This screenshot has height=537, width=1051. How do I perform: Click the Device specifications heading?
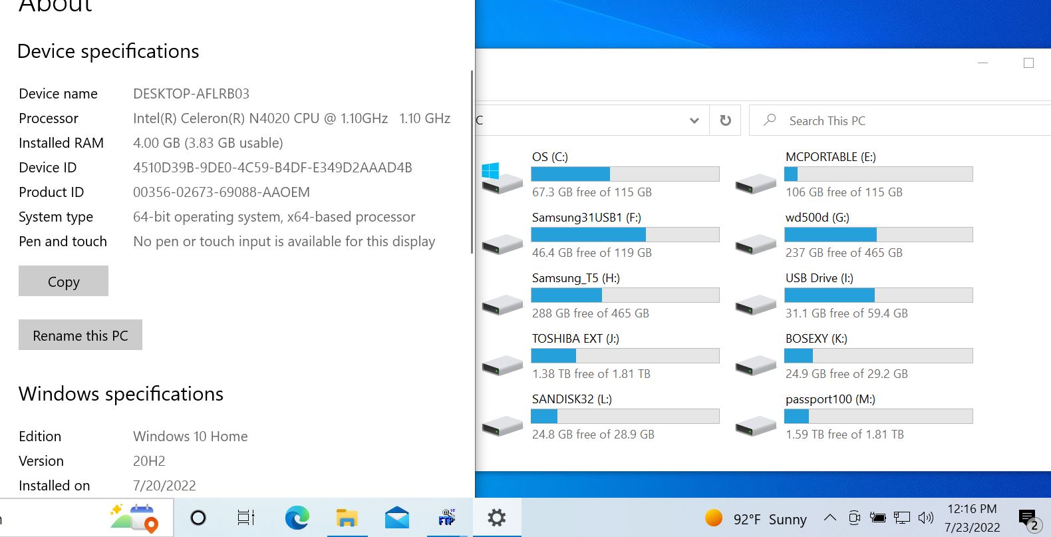[108, 51]
